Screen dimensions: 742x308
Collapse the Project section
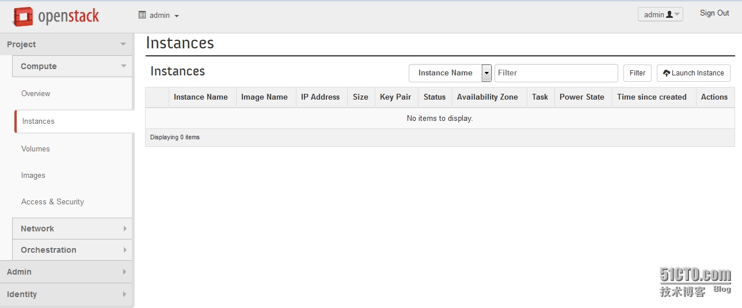tap(66, 44)
